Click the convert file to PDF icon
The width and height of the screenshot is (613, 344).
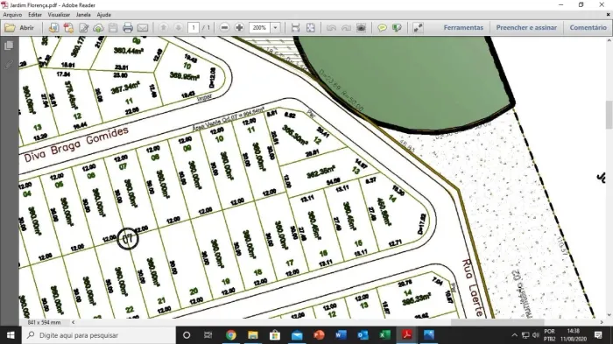[x=53, y=28]
